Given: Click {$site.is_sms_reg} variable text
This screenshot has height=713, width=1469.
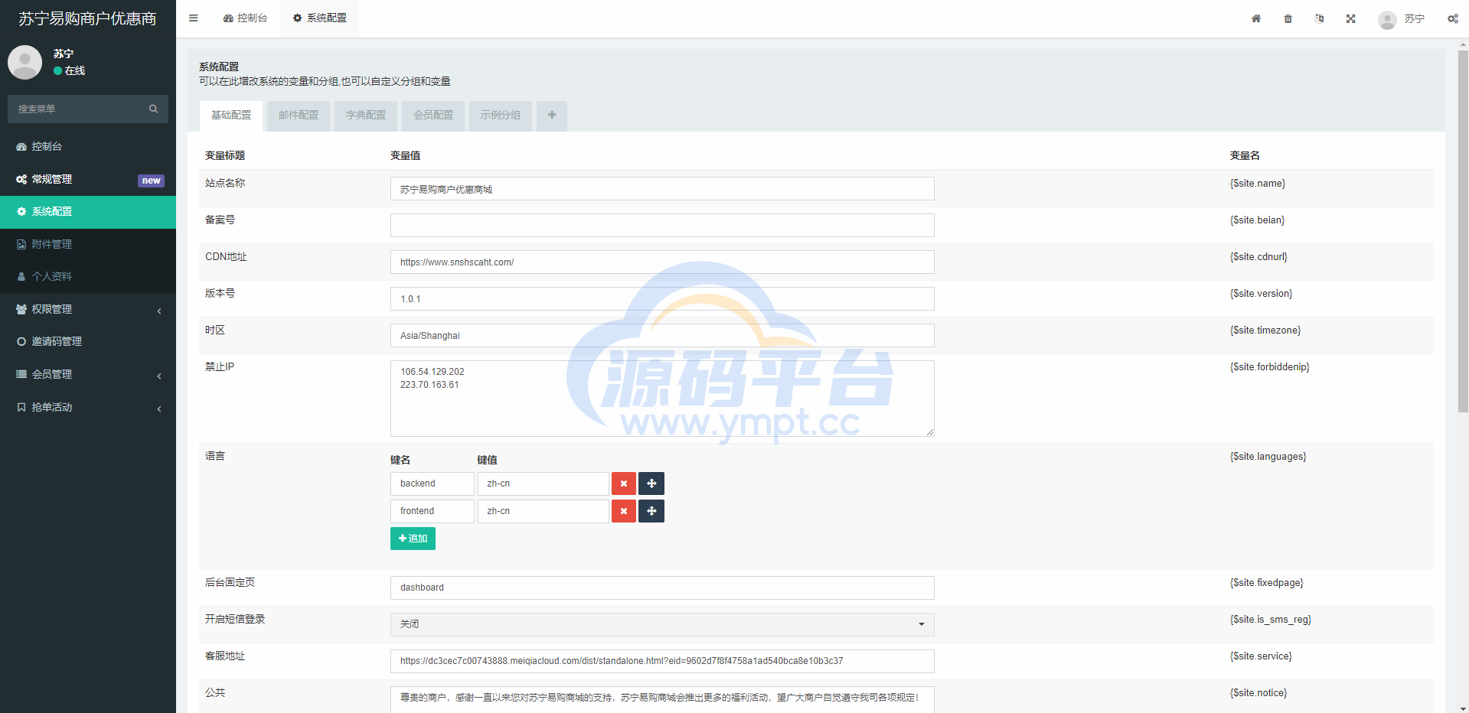Looking at the screenshot, I should pos(1271,620).
